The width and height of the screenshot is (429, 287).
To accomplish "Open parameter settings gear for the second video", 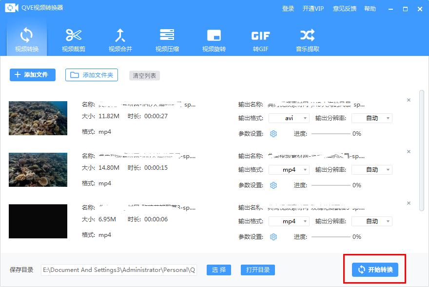I will [273, 185].
